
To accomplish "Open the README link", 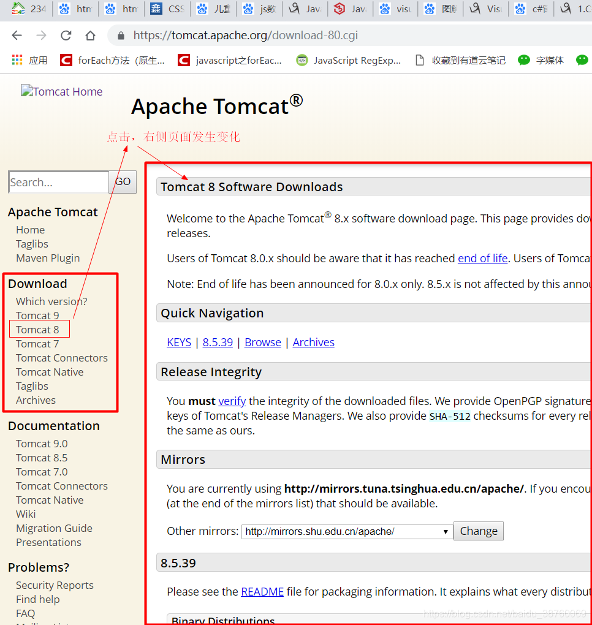I will coord(262,591).
